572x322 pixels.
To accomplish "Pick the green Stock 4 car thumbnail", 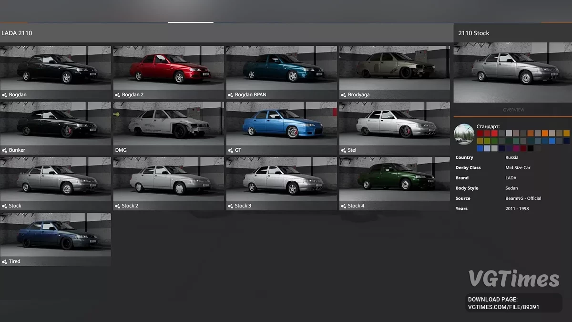I will point(394,179).
